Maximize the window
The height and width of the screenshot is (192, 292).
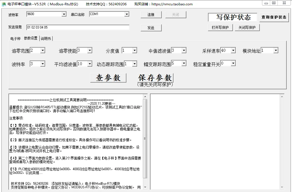(x=274, y=3)
